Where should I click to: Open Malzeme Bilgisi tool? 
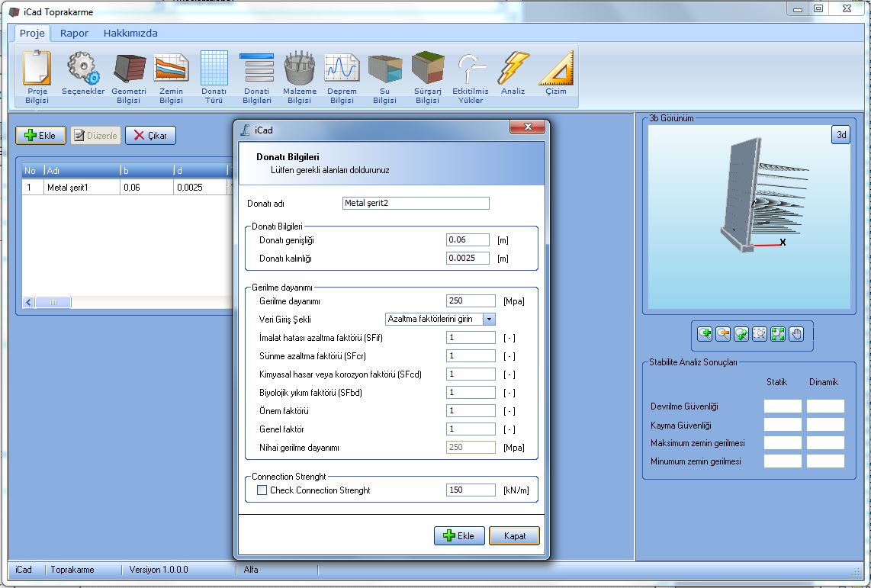pos(300,77)
